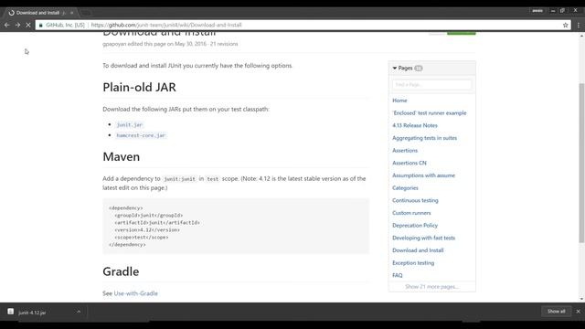Close the Download and Install tab
Screen dimensions: 585x329
click(72, 13)
